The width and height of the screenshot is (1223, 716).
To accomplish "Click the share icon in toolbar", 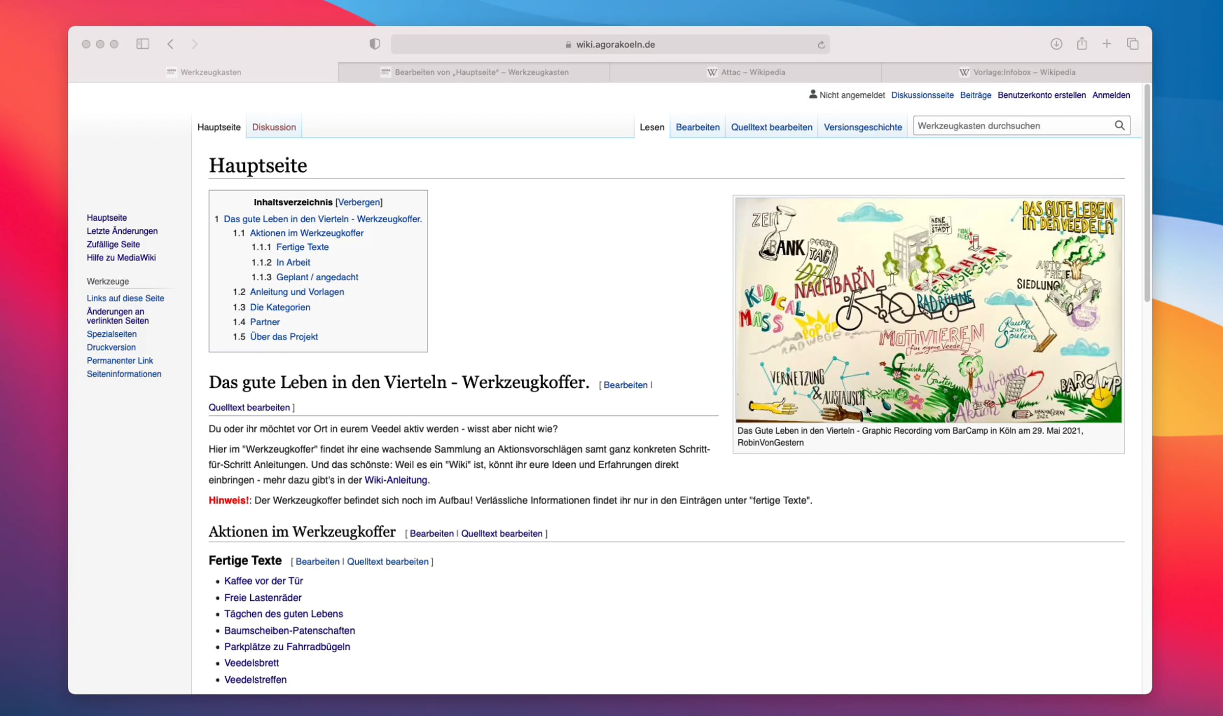I will (x=1082, y=44).
